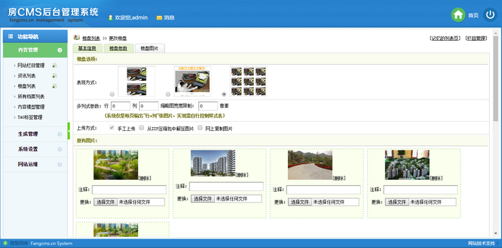Click the red-fenced road thumbnail
The width and height of the screenshot is (502, 248).
click(x=310, y=165)
